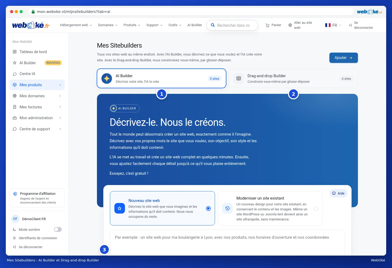Select the Moderniser un site existant radio
The image size is (392, 268).
point(316,209)
